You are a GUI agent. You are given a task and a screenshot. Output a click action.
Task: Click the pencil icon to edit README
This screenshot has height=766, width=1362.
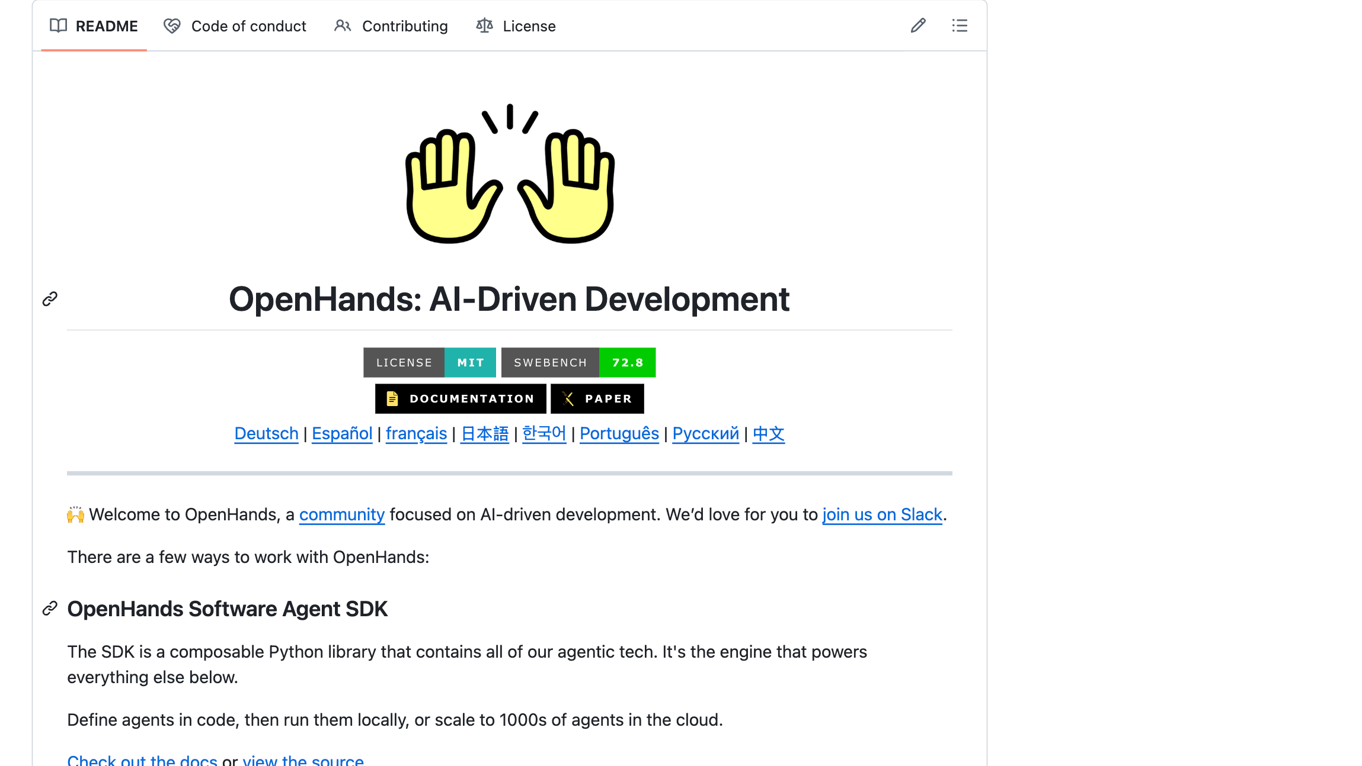click(917, 25)
